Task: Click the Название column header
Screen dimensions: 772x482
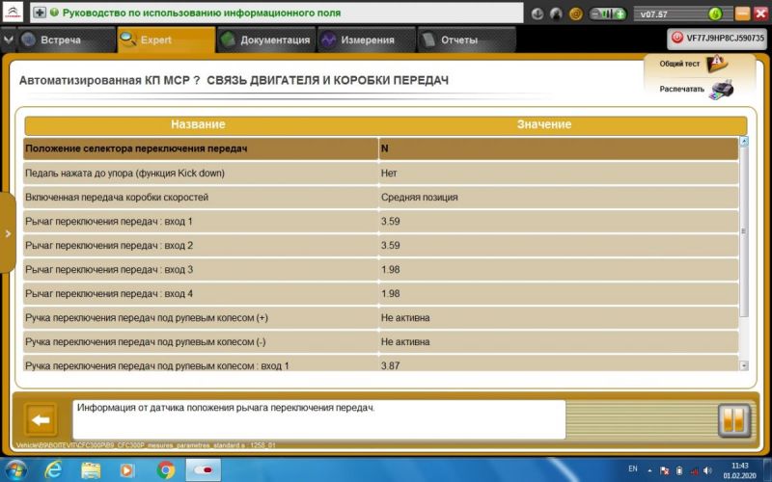Action: pyautogui.click(x=198, y=124)
